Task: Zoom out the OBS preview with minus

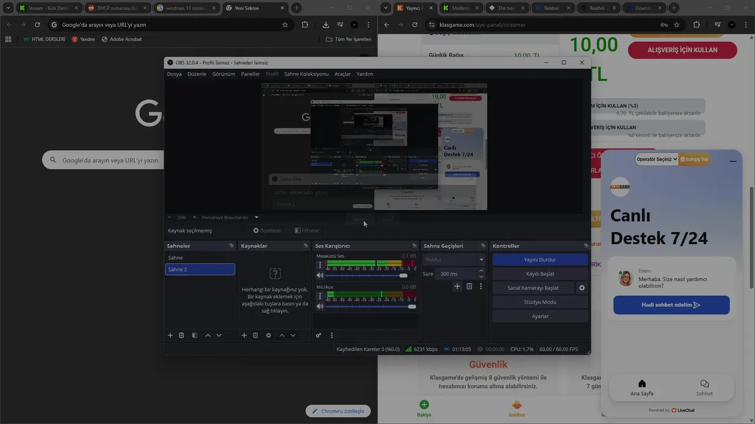Action: pyautogui.click(x=170, y=217)
